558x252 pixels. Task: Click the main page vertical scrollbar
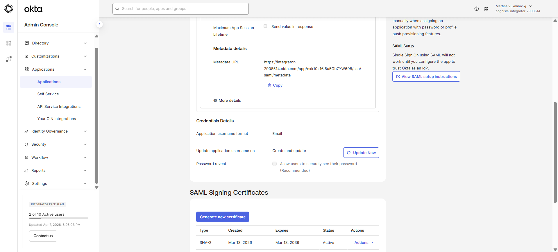point(555,152)
